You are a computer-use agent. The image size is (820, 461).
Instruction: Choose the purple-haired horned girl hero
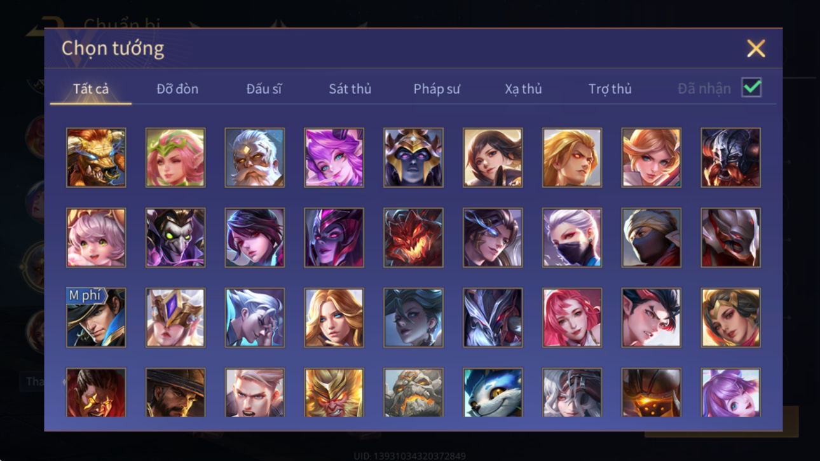pos(334,158)
